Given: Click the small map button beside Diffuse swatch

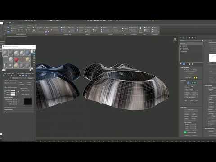Looking at the screenshot, I should (16, 93).
